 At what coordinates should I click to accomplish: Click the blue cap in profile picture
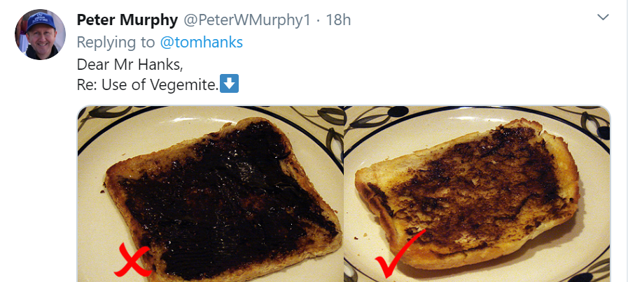coord(41,22)
